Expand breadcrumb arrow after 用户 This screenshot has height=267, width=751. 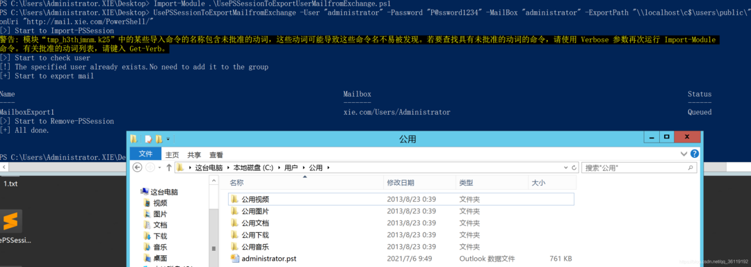pyautogui.click(x=304, y=168)
